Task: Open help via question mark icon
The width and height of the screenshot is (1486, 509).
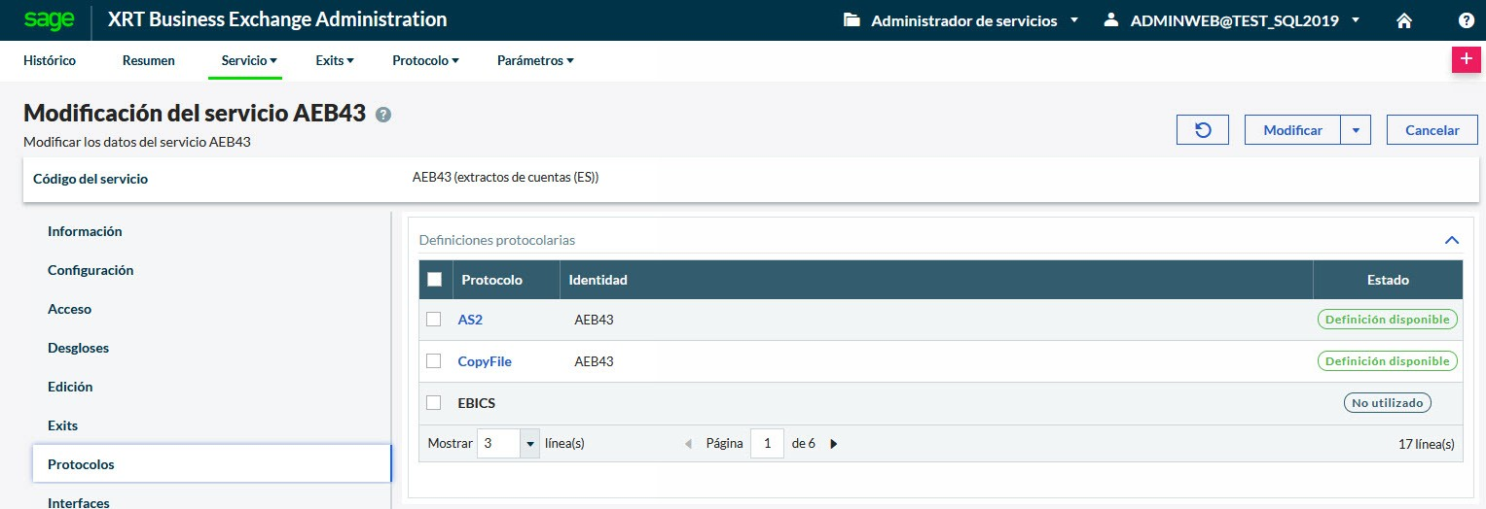Action: [x=1467, y=20]
